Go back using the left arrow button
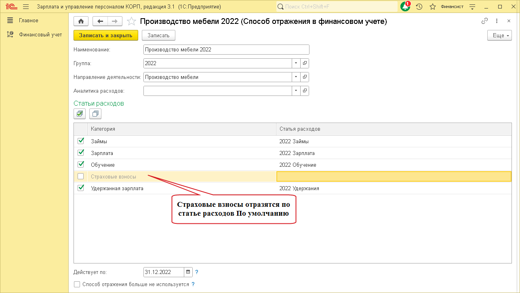This screenshot has height=293, width=520. [100, 21]
